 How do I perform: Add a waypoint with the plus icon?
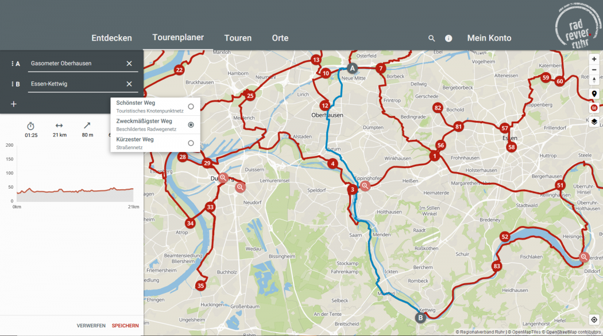(13, 104)
